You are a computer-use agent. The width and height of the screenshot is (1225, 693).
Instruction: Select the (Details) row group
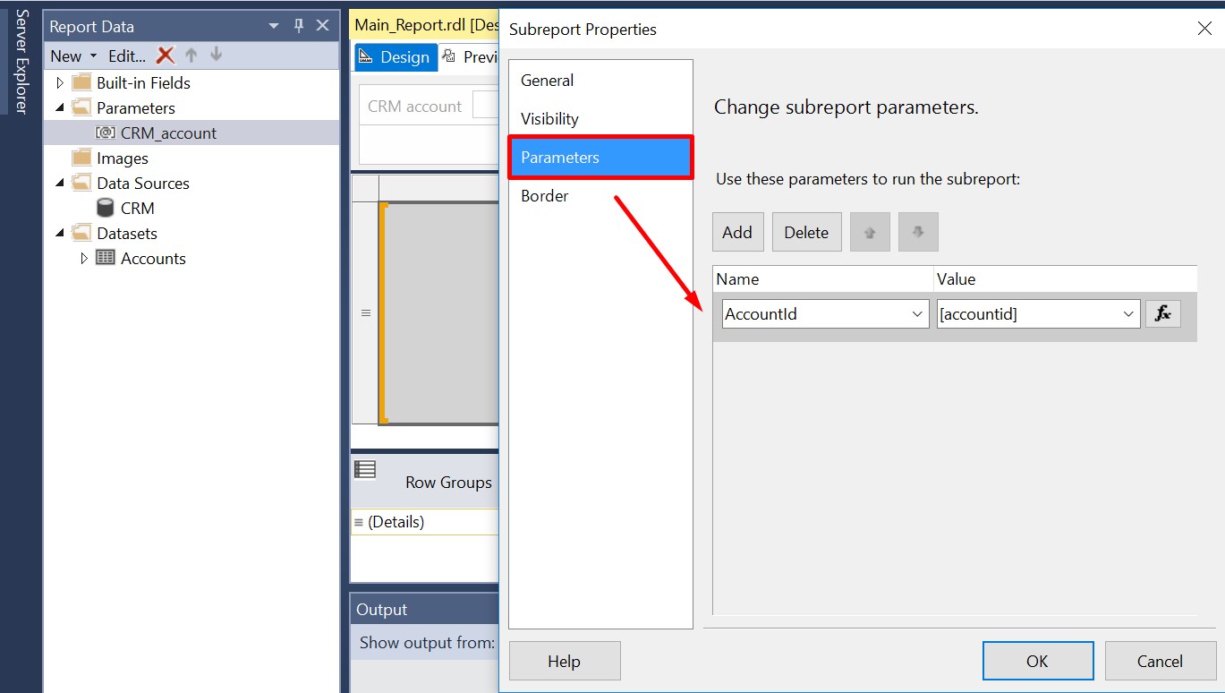(424, 522)
